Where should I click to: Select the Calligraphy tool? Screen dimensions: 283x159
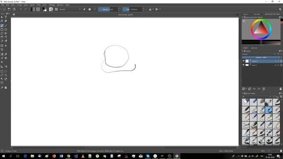[6, 21]
